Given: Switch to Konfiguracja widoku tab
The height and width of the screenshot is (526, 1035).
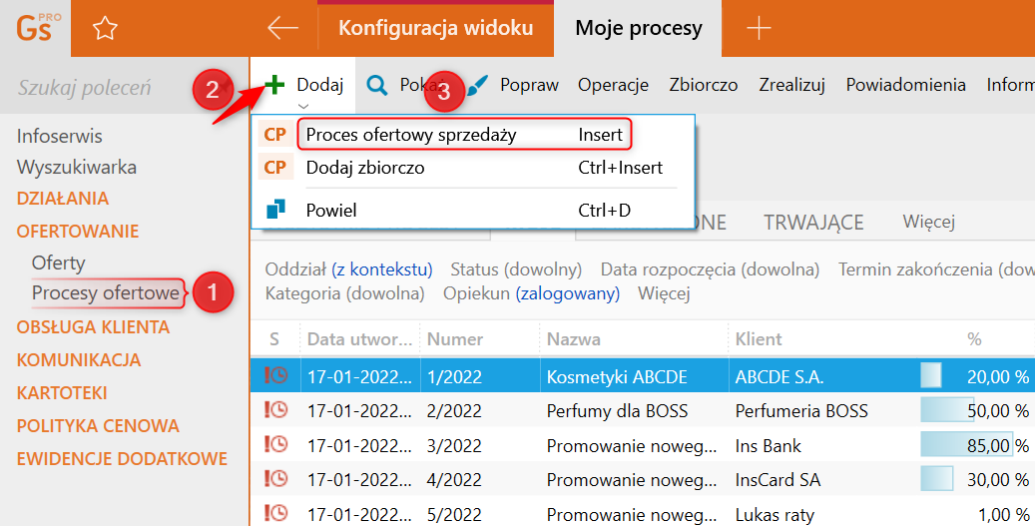Looking at the screenshot, I should click(435, 28).
